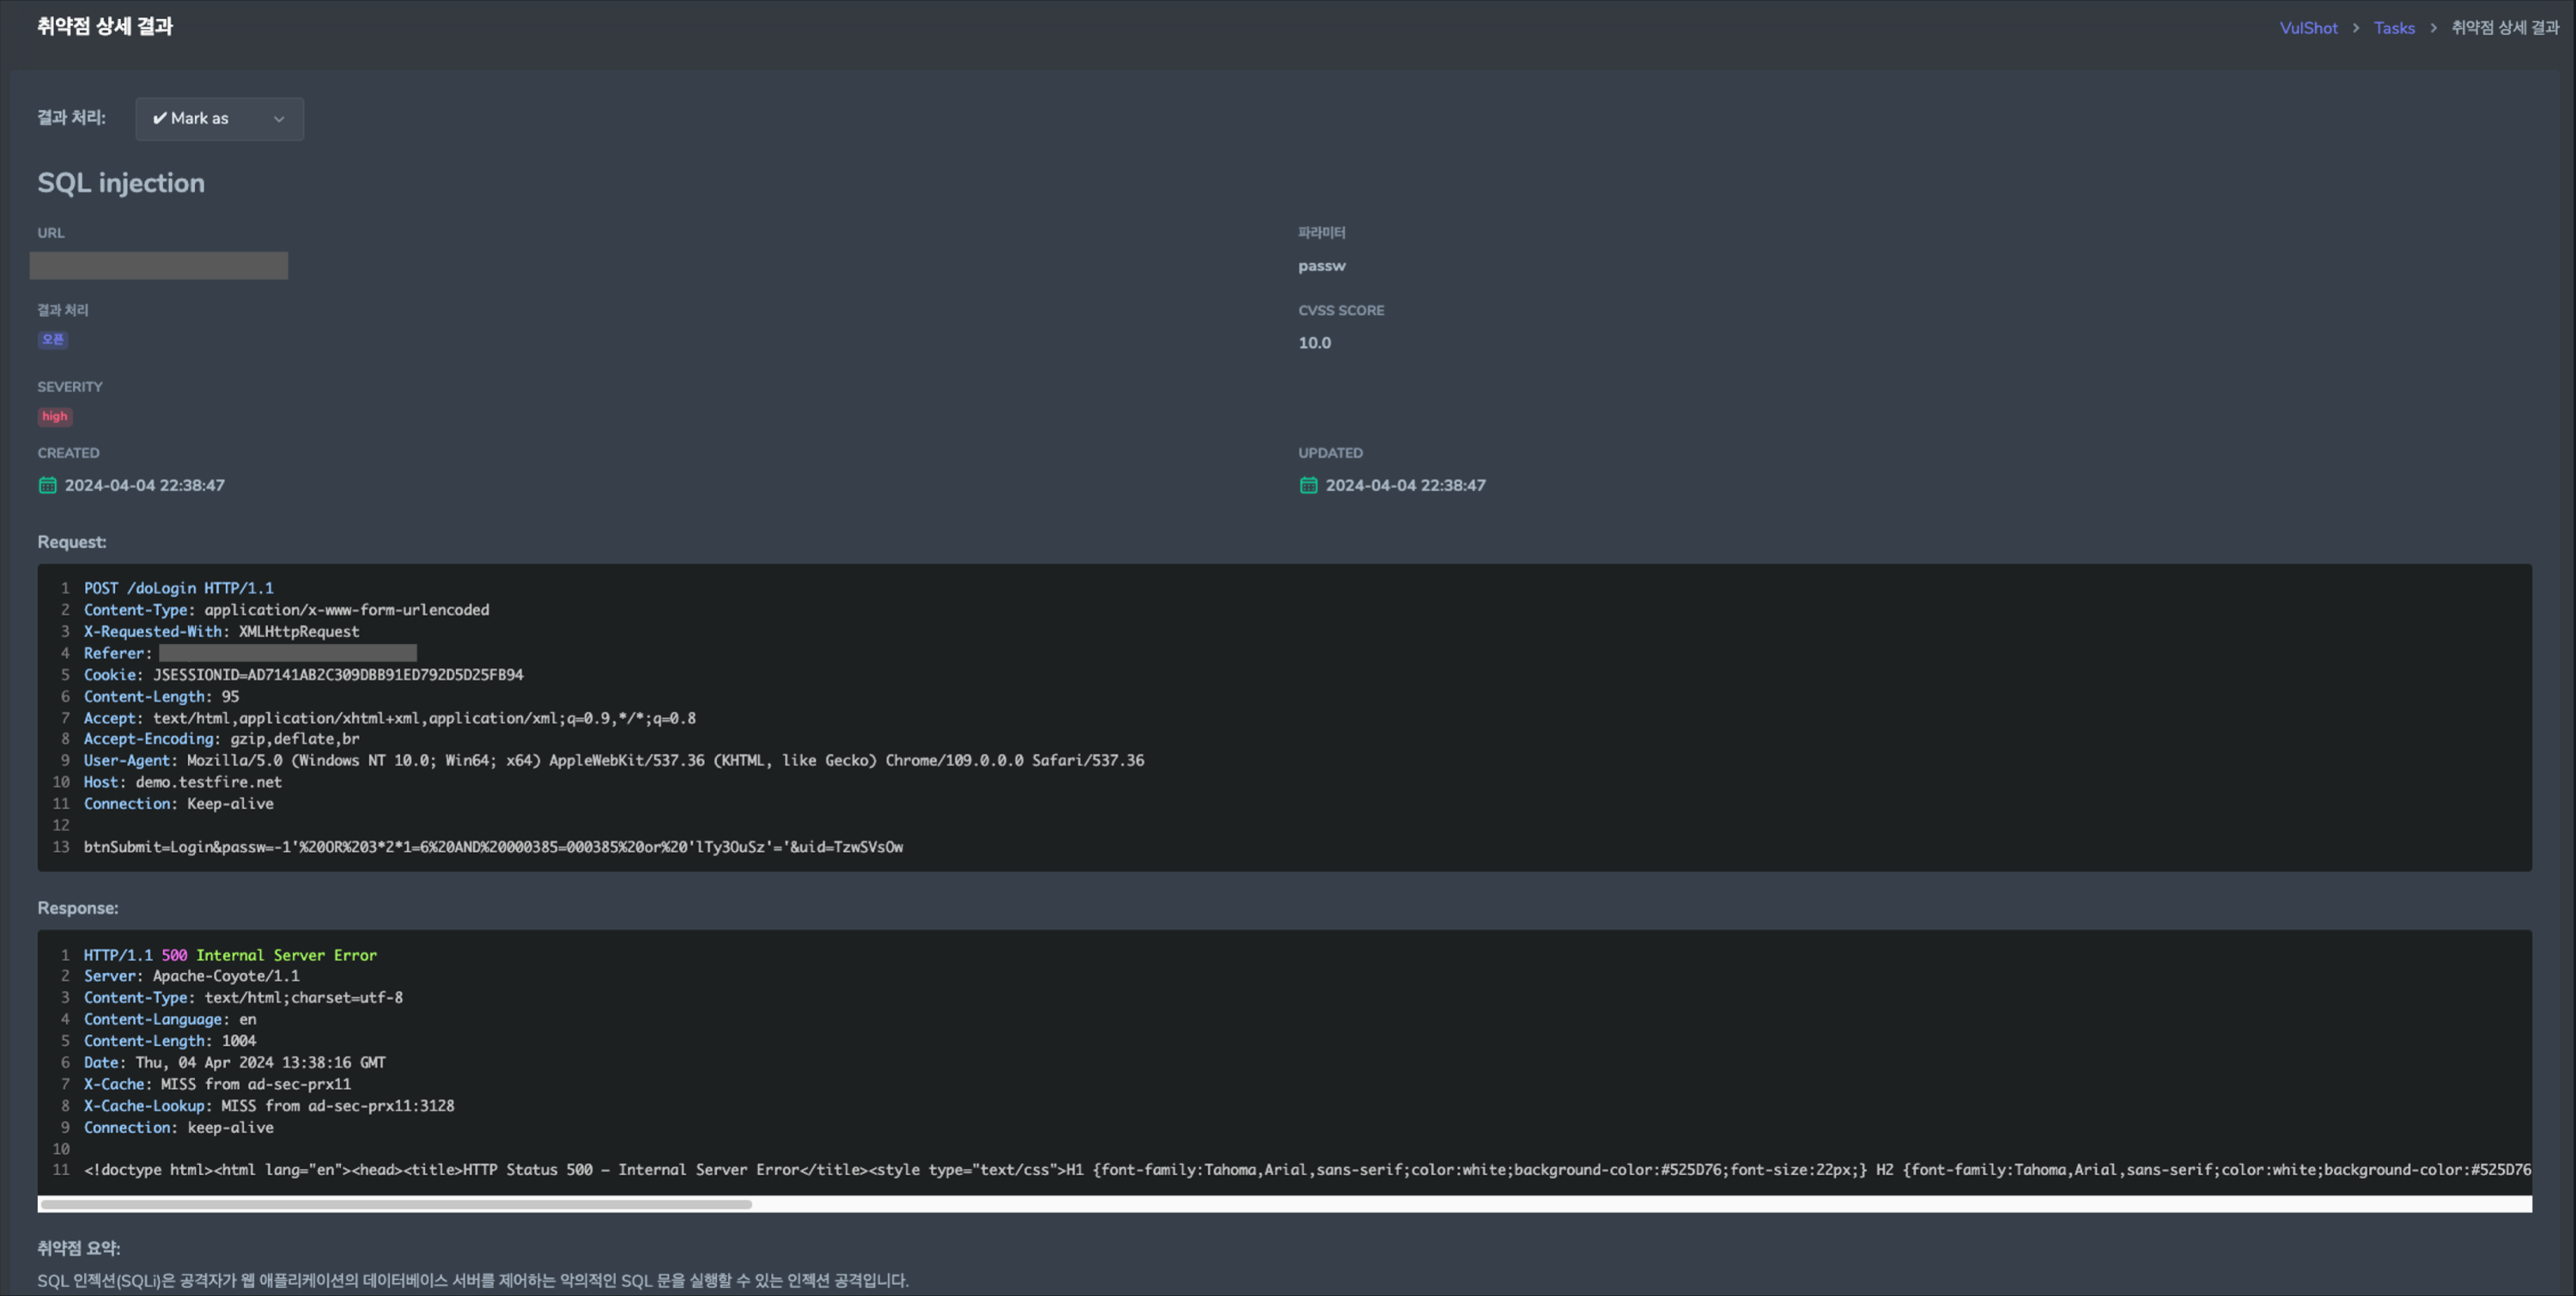Click the 500 Internal Server Error status line
This screenshot has width=2576, height=1296.
pos(230,955)
